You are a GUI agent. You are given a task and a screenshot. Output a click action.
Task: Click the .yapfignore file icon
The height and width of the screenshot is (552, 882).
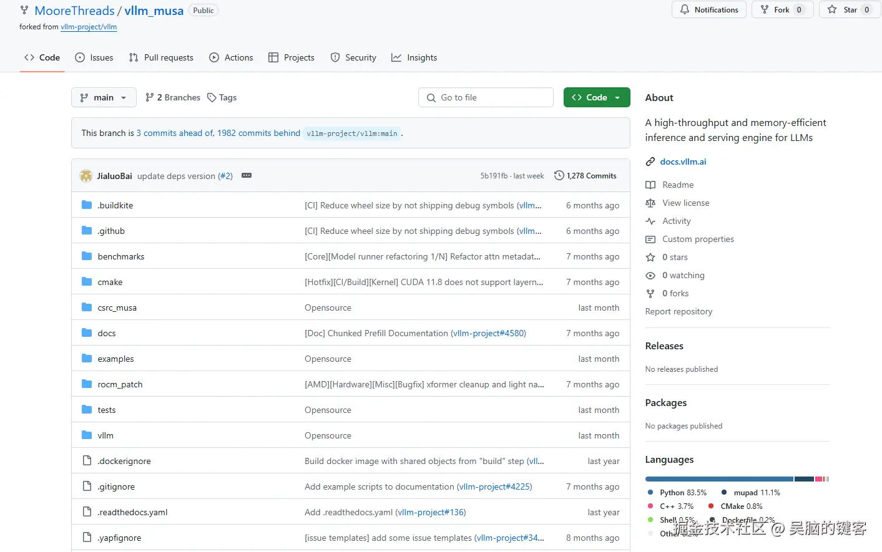87,538
